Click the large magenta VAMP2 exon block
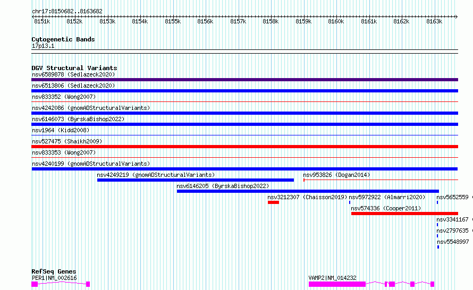Screen dimensions: 473x290 (x=337, y=284)
